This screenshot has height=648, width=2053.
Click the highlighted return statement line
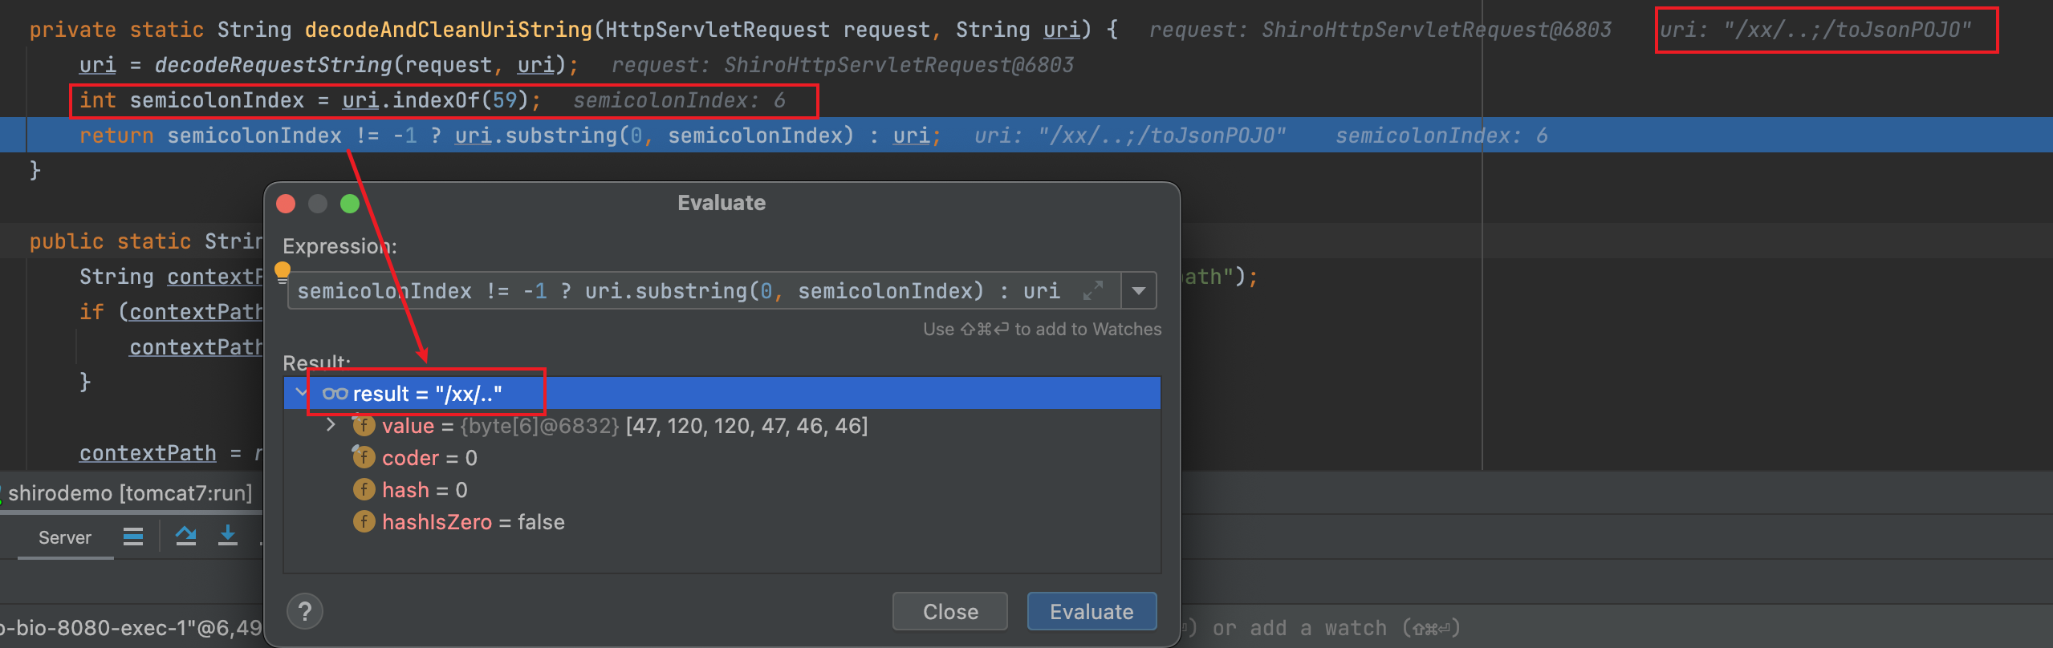pyautogui.click(x=1026, y=135)
